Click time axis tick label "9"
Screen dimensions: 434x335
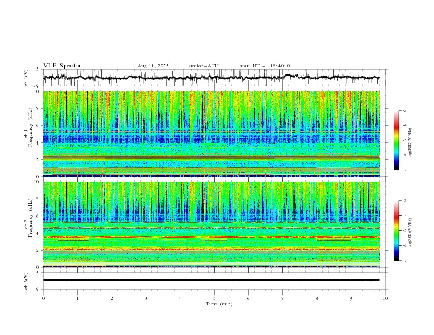point(351,298)
